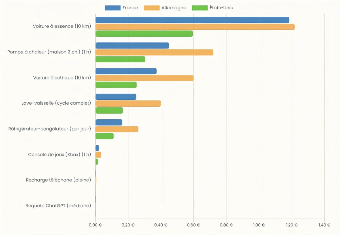Pick the blue France bar for Voiture électrique
The height and width of the screenshot is (235, 340).
[x=126, y=71]
